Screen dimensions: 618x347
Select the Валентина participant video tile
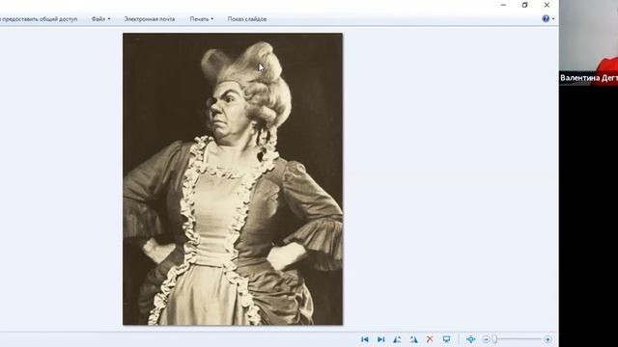[x=588, y=41]
